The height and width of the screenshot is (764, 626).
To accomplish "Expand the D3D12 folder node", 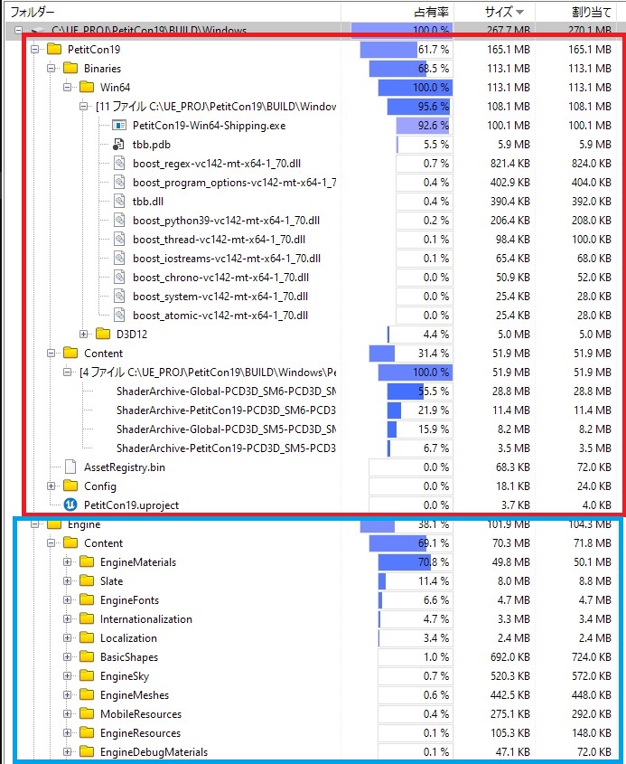I will point(84,335).
